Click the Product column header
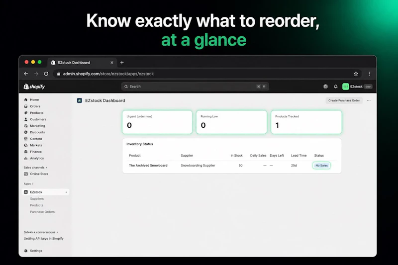 [x=134, y=156]
